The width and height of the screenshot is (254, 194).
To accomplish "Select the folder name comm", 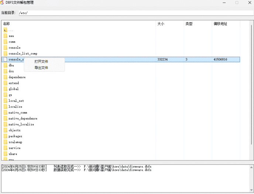I will pos(12,42).
